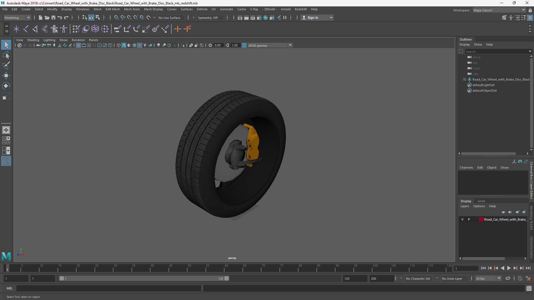
Task: Select the arrow Select tool in the toolbox
Action: [6, 45]
